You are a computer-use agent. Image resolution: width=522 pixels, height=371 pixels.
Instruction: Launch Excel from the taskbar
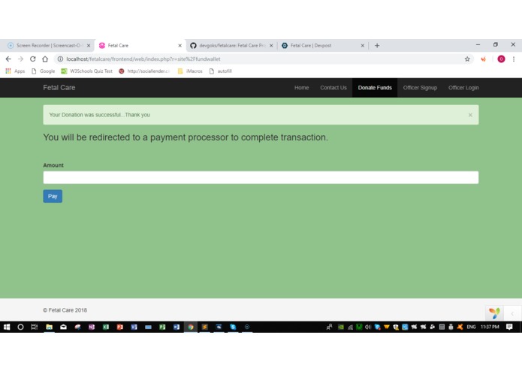(106, 327)
